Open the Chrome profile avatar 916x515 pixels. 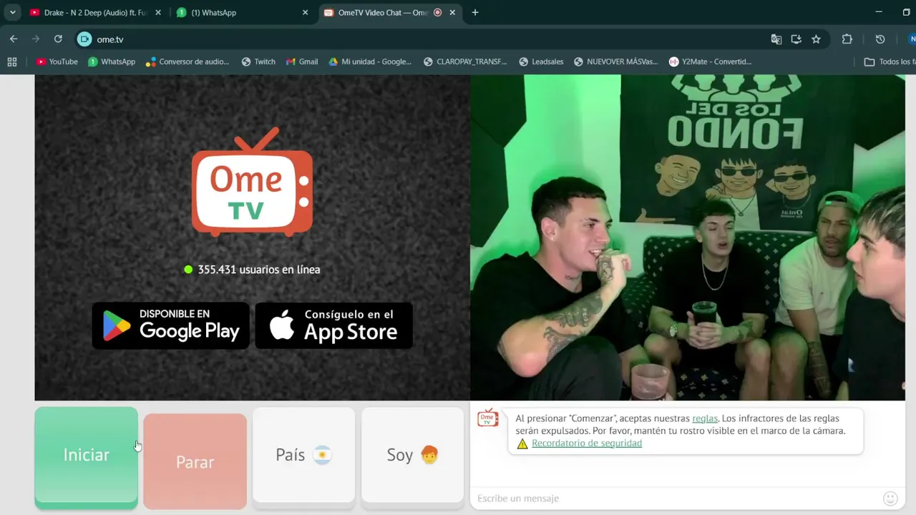click(x=912, y=39)
